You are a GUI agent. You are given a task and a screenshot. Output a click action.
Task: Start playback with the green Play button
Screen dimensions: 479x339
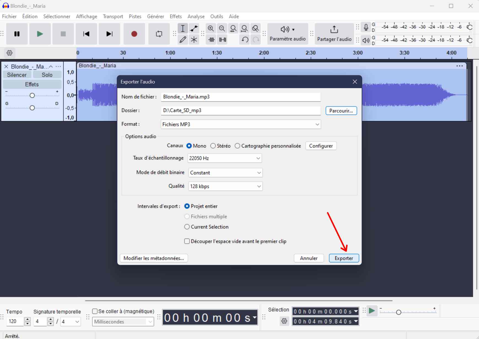tap(40, 34)
